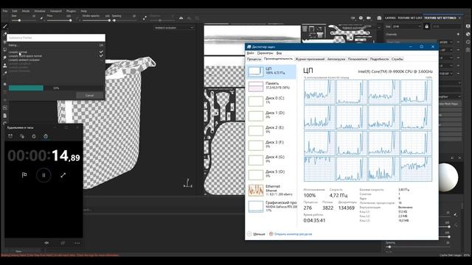Switch to the Пользователи tab
Screen dimensions: 472x265
click(358, 59)
